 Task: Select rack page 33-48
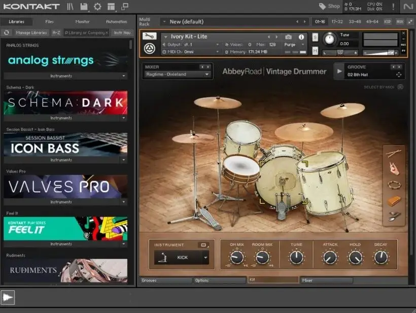click(x=355, y=21)
